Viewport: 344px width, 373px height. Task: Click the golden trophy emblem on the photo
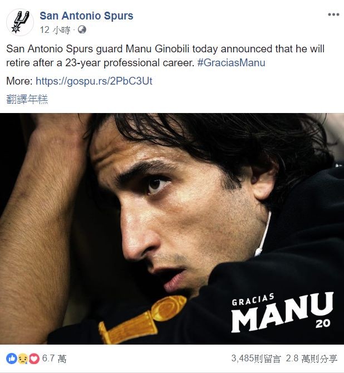142,319
